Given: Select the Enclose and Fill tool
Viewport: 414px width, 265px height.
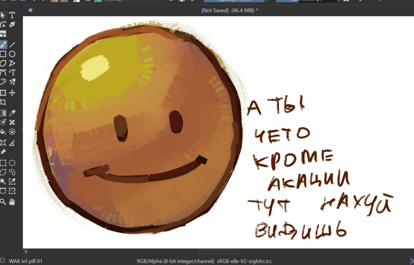Looking at the screenshot, I should [12, 132].
